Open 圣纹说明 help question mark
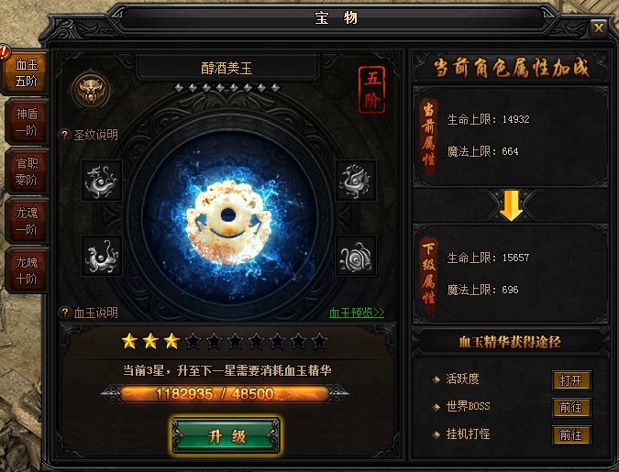 tap(64, 136)
